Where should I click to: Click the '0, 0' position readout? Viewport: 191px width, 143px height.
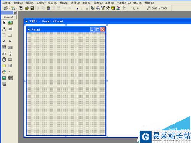(x=136, y=8)
